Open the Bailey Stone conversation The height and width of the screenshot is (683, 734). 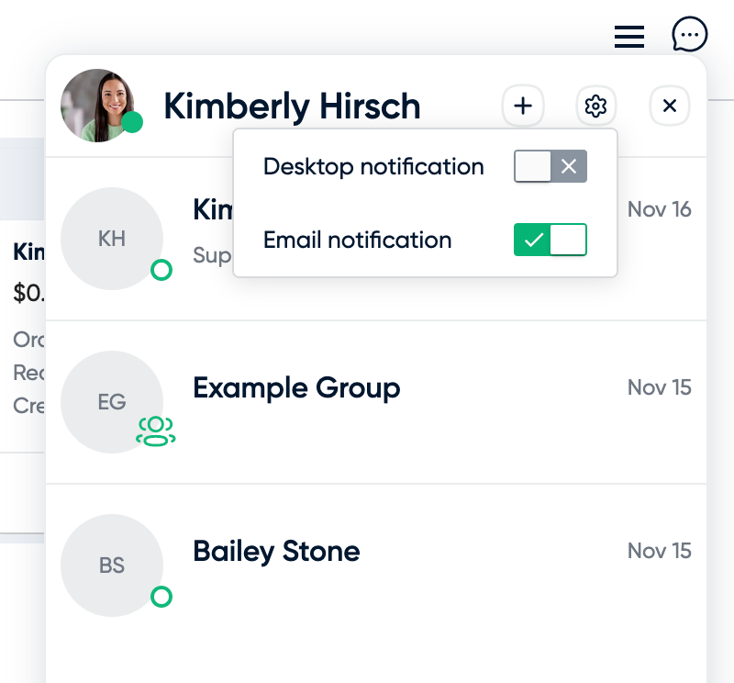click(376, 565)
